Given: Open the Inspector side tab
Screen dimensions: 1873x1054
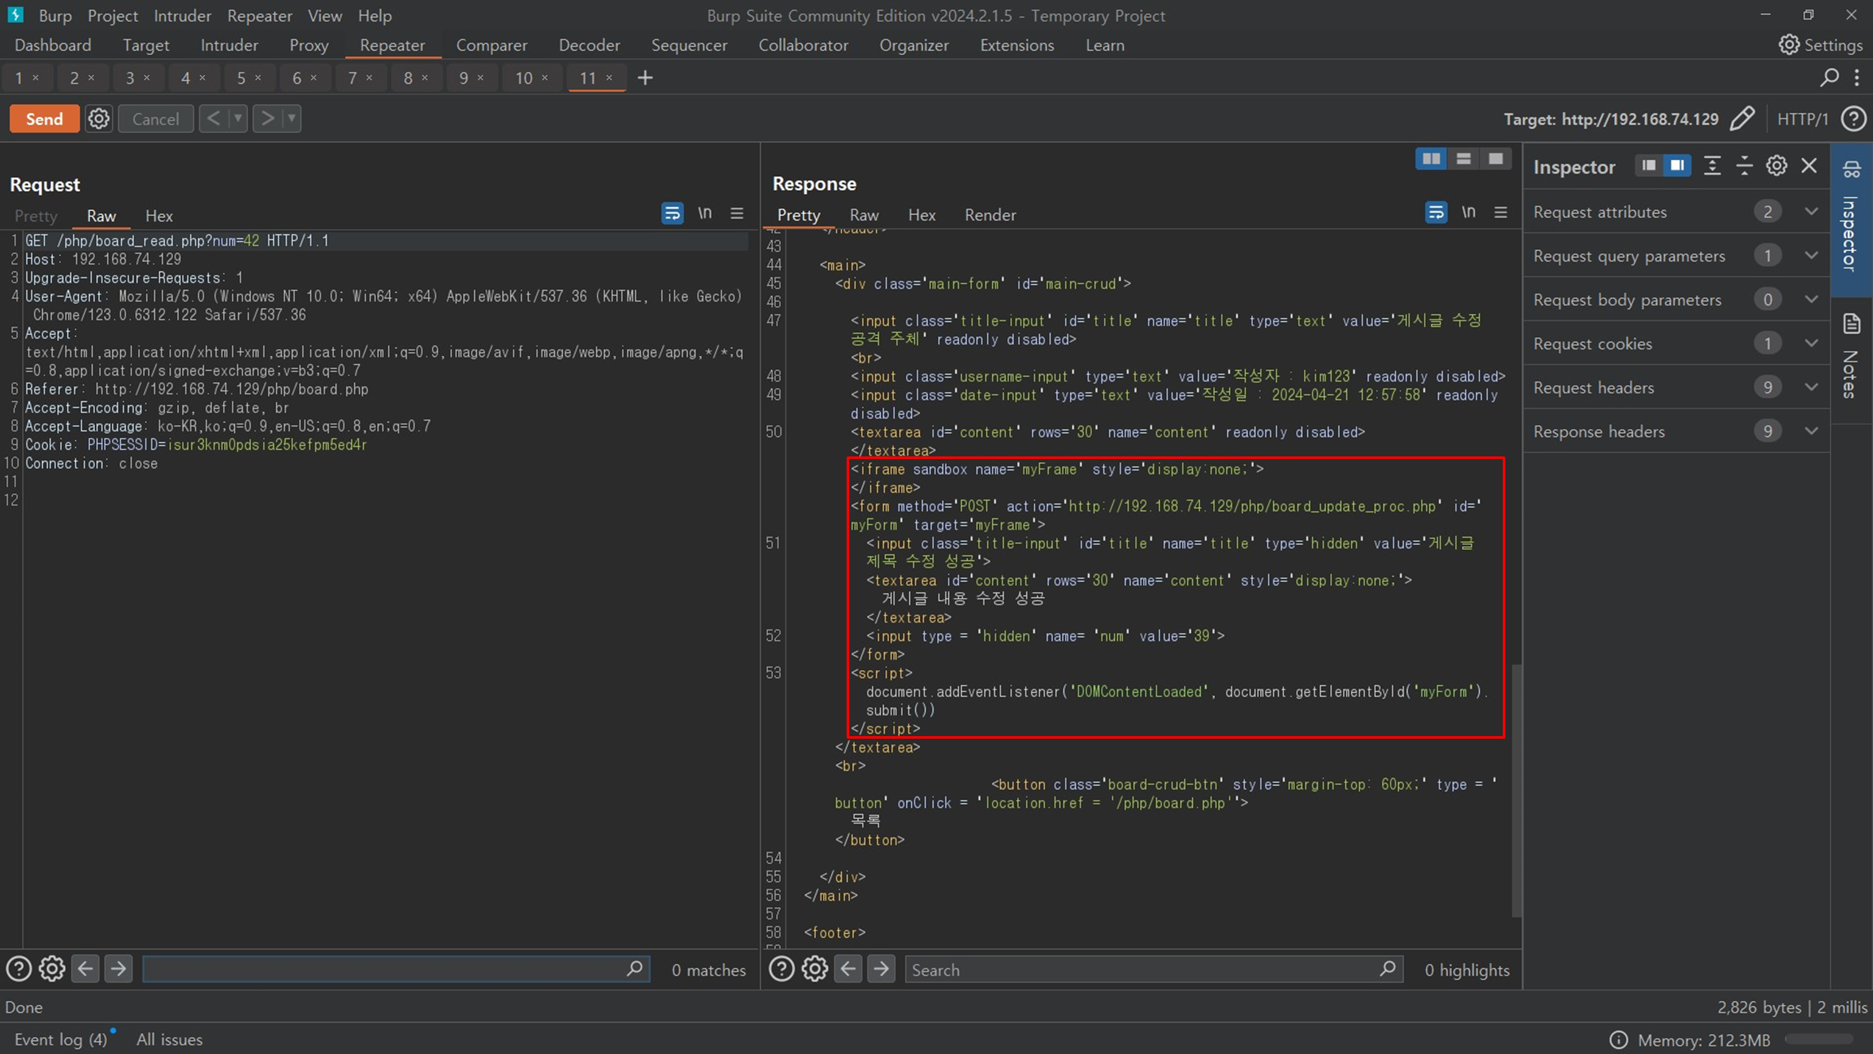Looking at the screenshot, I should coord(1851,220).
